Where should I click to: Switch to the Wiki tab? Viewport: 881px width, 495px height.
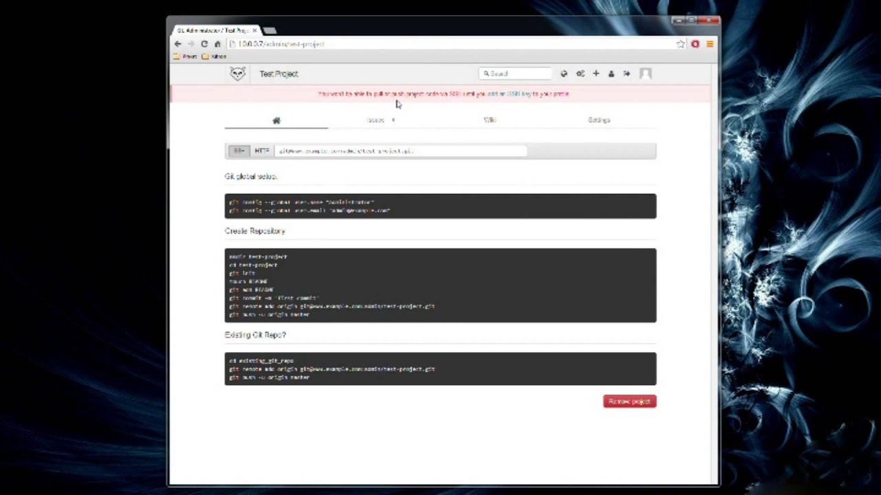point(489,120)
